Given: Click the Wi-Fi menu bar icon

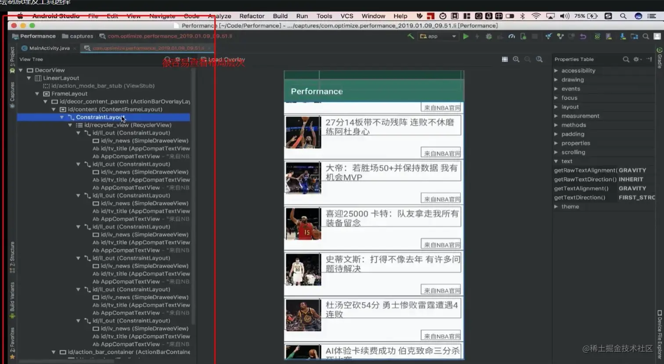Looking at the screenshot, I should 536,16.
